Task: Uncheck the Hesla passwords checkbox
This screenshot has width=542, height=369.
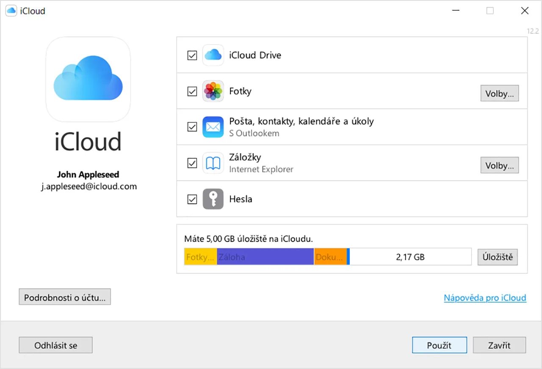Action: (192, 199)
